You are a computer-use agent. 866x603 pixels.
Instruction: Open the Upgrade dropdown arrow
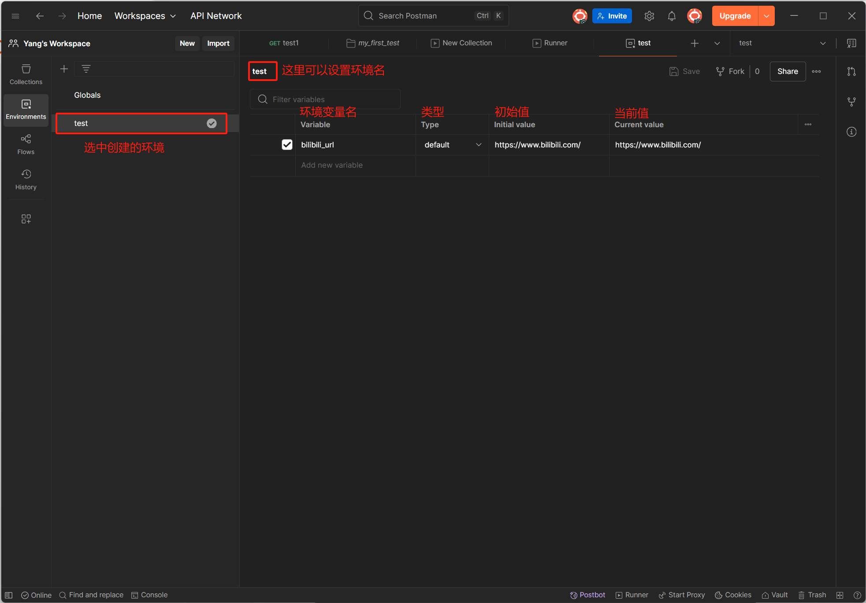pyautogui.click(x=767, y=16)
